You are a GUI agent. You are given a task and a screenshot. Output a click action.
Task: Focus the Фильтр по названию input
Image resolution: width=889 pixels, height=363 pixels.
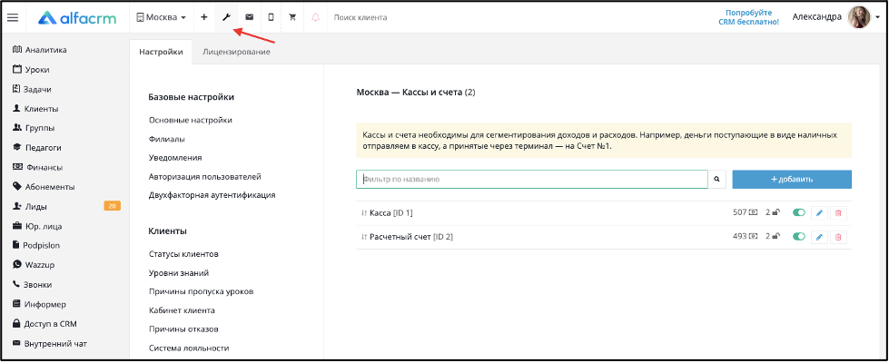(532, 179)
